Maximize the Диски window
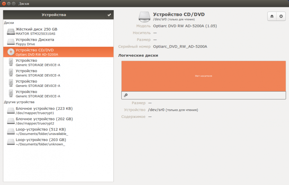The width and height of the screenshot is (289, 185). tap(13, 4)
